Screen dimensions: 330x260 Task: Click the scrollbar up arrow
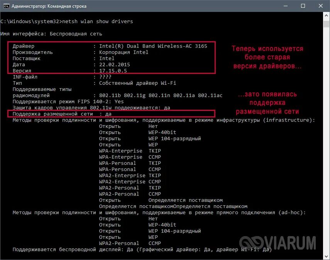[326, 15]
